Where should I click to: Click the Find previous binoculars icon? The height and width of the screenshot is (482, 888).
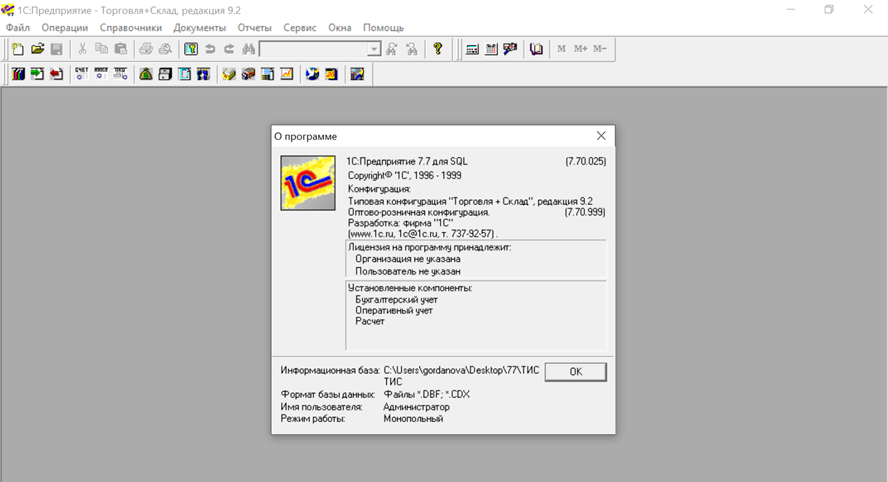[x=411, y=49]
